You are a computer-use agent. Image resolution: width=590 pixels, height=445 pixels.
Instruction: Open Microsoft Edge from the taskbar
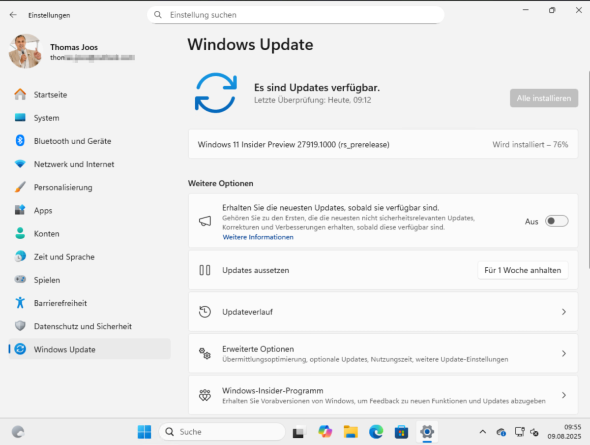pos(376,432)
